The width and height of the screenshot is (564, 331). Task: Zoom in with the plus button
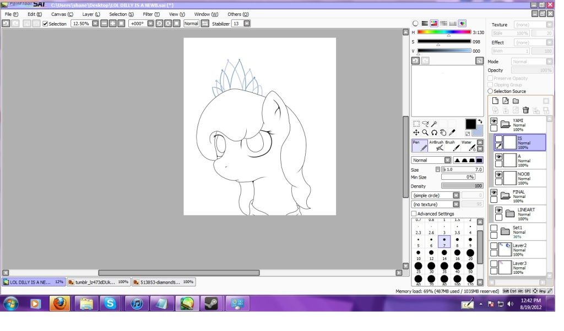(x=112, y=23)
